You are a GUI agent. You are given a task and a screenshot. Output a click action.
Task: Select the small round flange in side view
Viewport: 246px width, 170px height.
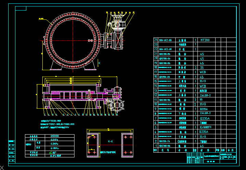pos(118,105)
